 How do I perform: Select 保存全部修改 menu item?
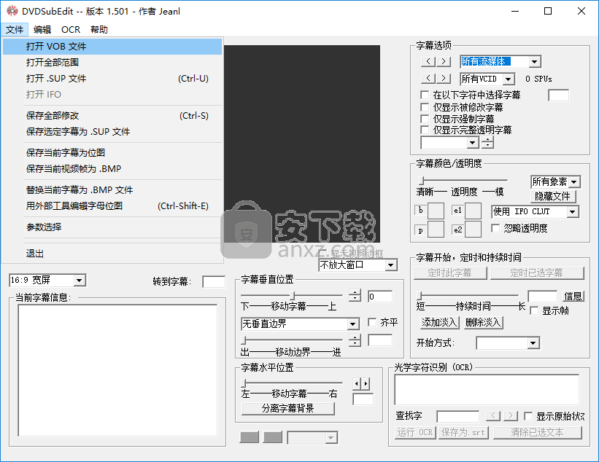point(112,116)
